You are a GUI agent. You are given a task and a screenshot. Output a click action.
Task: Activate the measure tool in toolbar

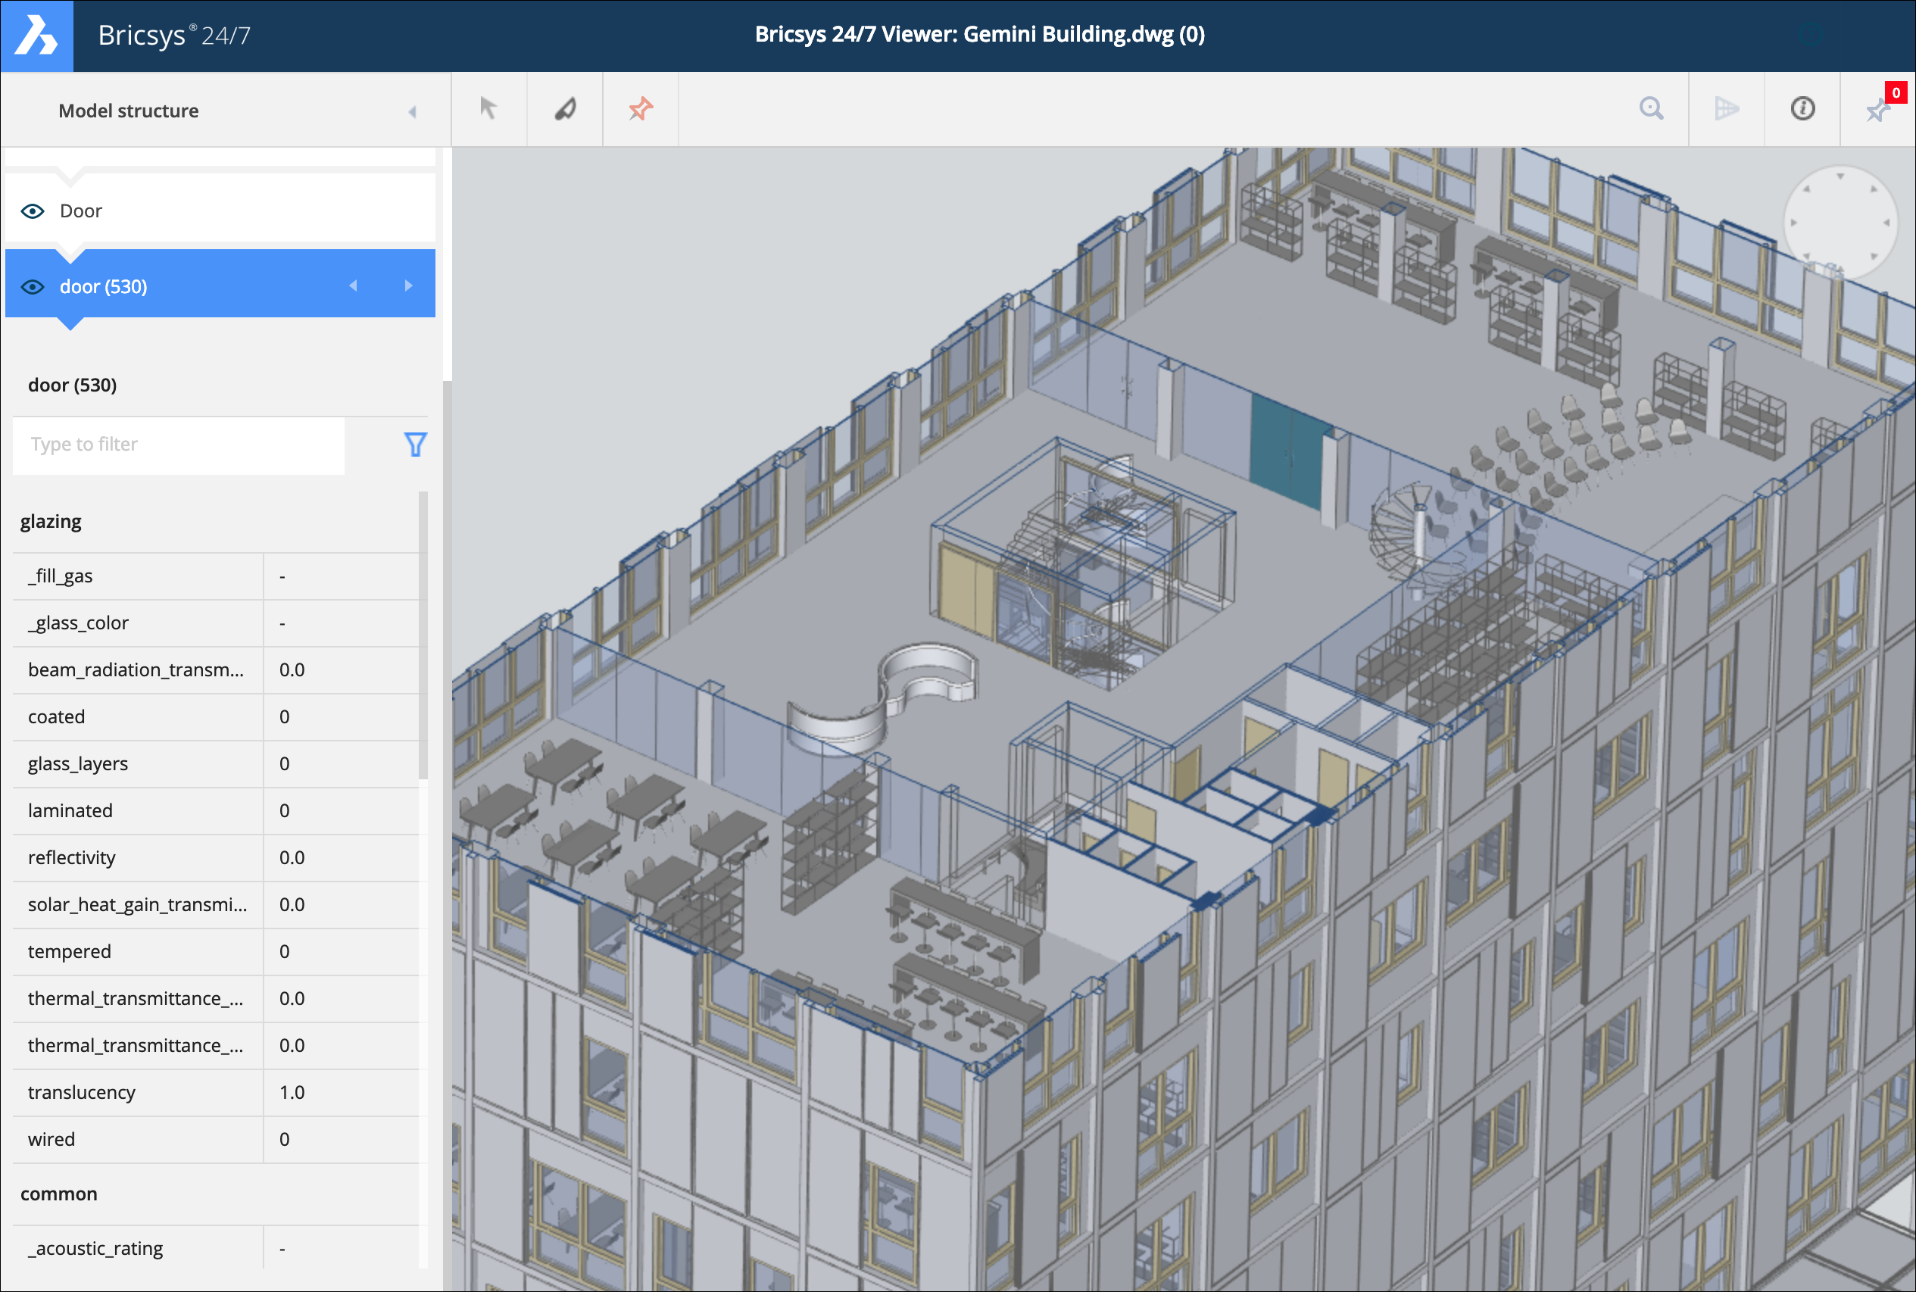(x=565, y=109)
